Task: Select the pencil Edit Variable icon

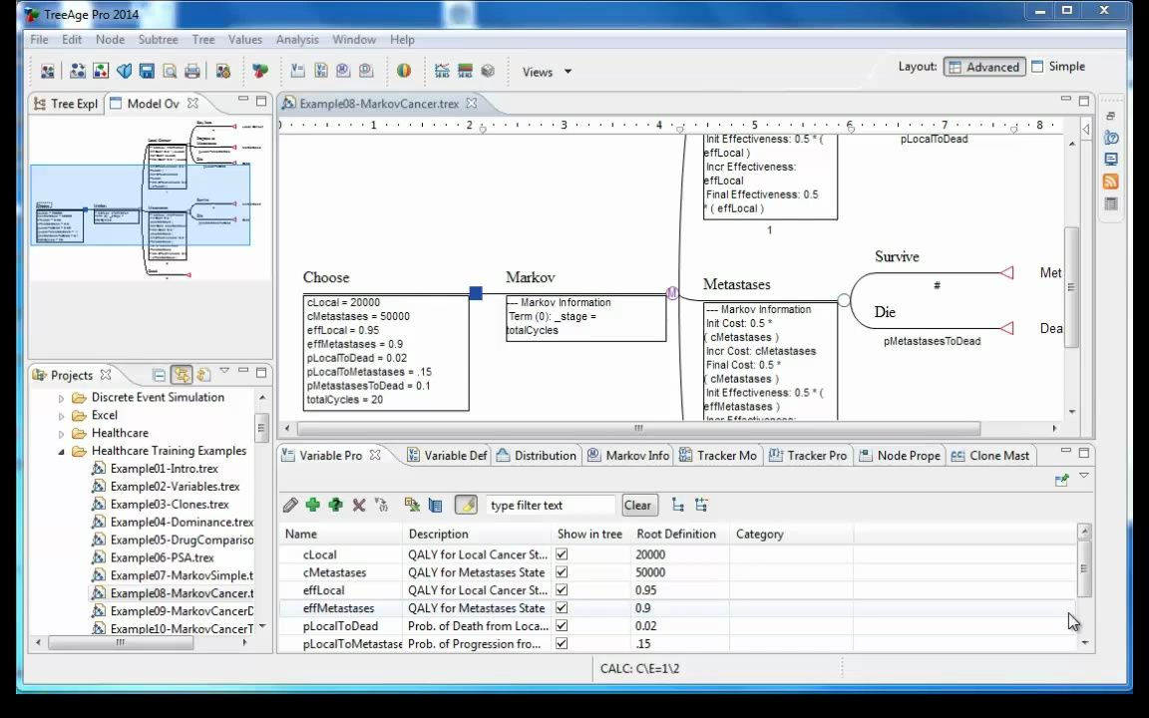Action: click(289, 505)
